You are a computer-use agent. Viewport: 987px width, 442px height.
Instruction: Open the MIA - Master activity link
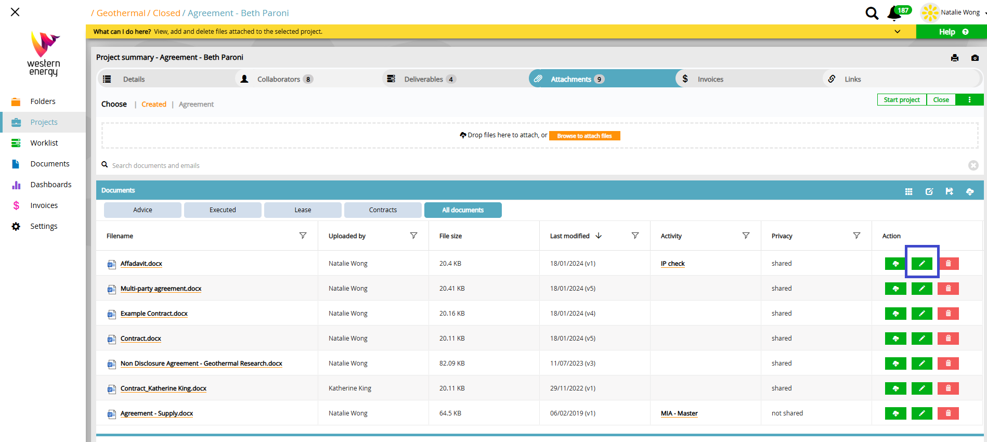[679, 413]
